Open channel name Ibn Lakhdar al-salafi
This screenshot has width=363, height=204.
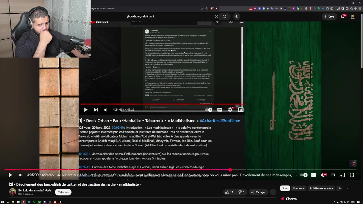[x=35, y=190]
